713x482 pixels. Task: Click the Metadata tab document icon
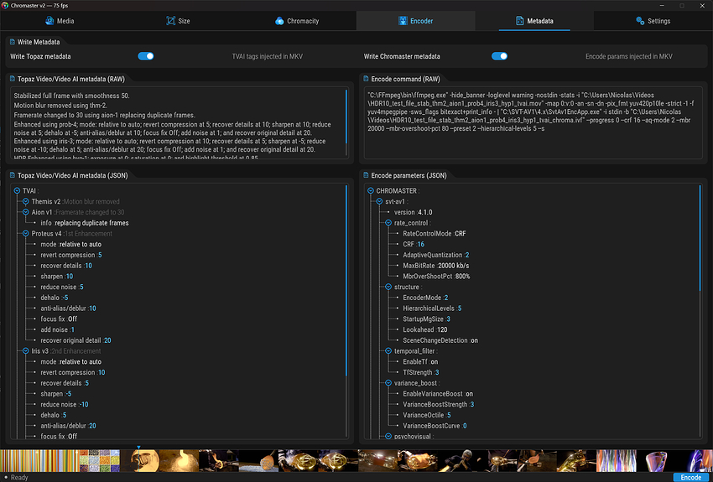[519, 21]
